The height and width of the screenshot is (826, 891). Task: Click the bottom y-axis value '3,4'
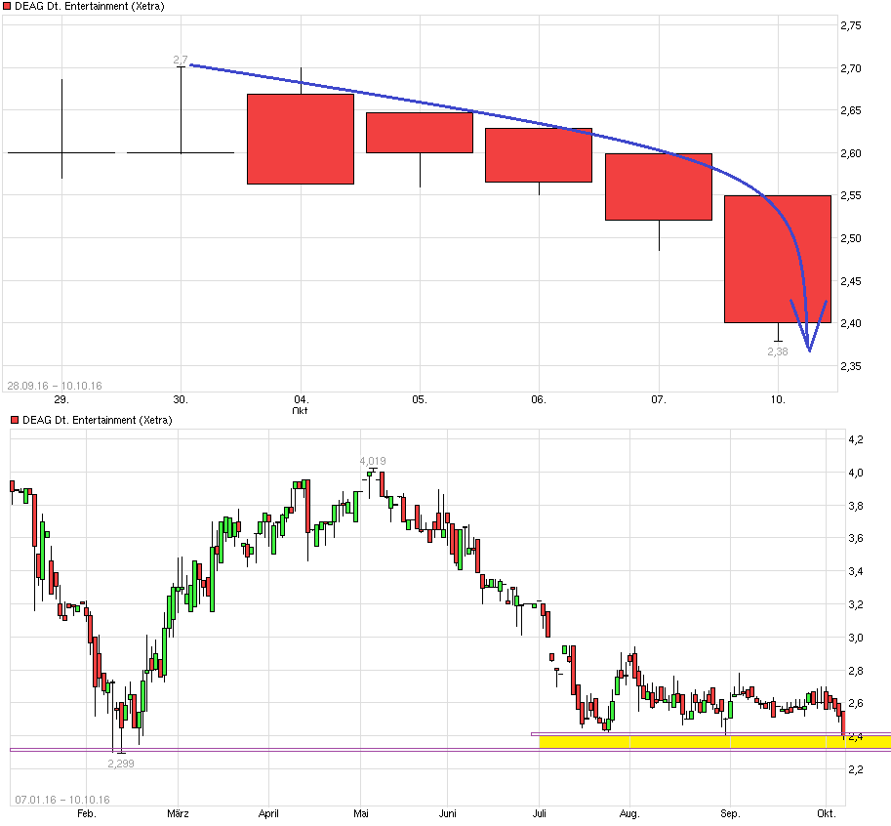click(856, 571)
